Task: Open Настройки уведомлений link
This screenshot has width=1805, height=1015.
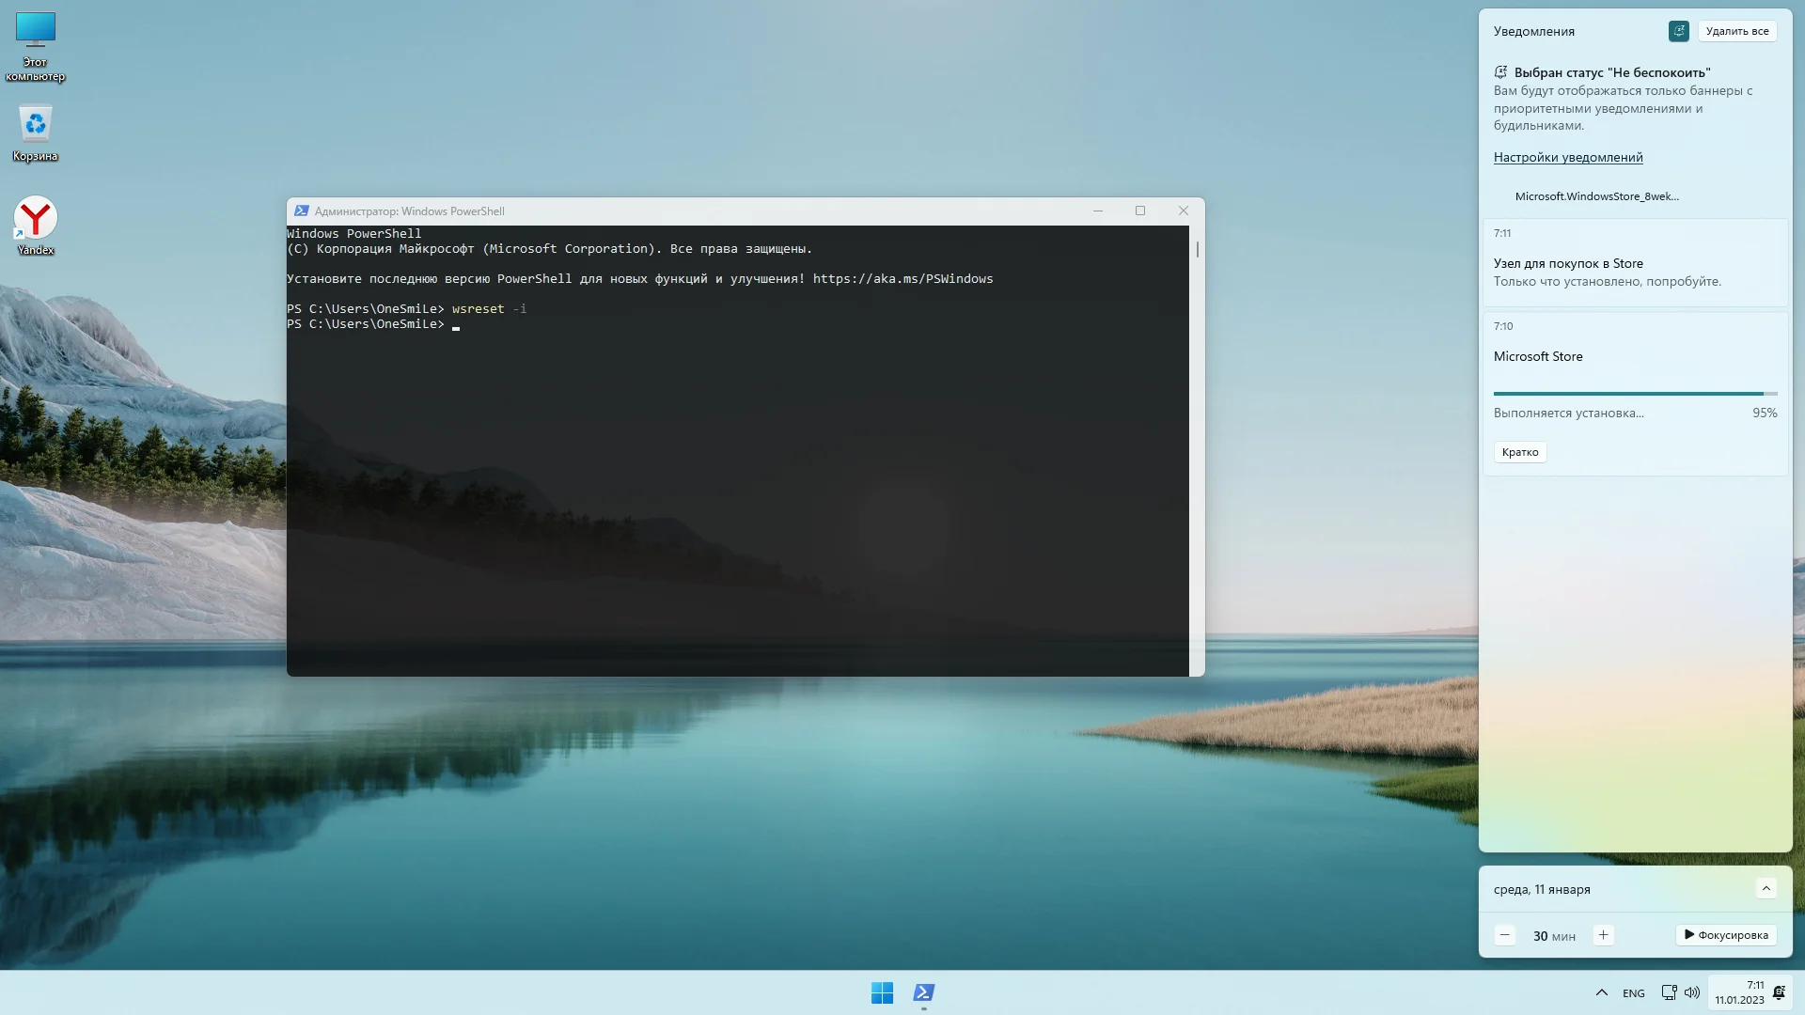Action: [1568, 157]
